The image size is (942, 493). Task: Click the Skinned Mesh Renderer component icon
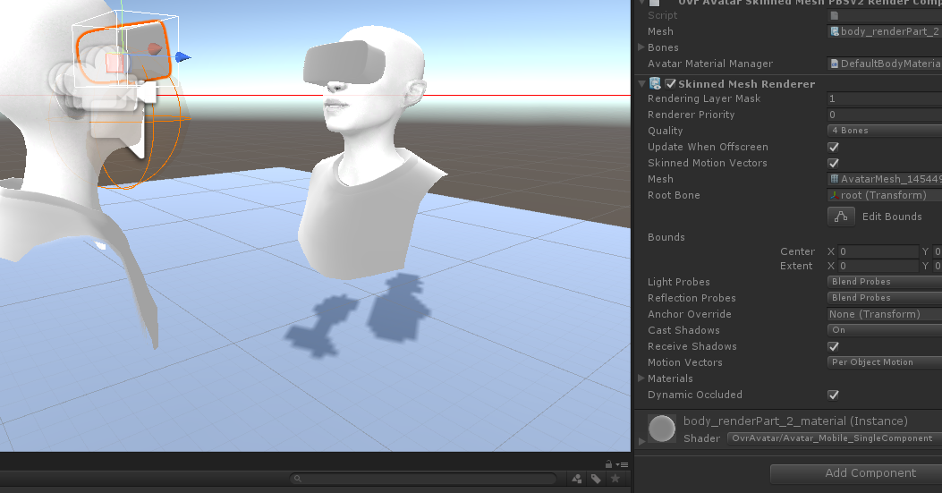point(656,83)
